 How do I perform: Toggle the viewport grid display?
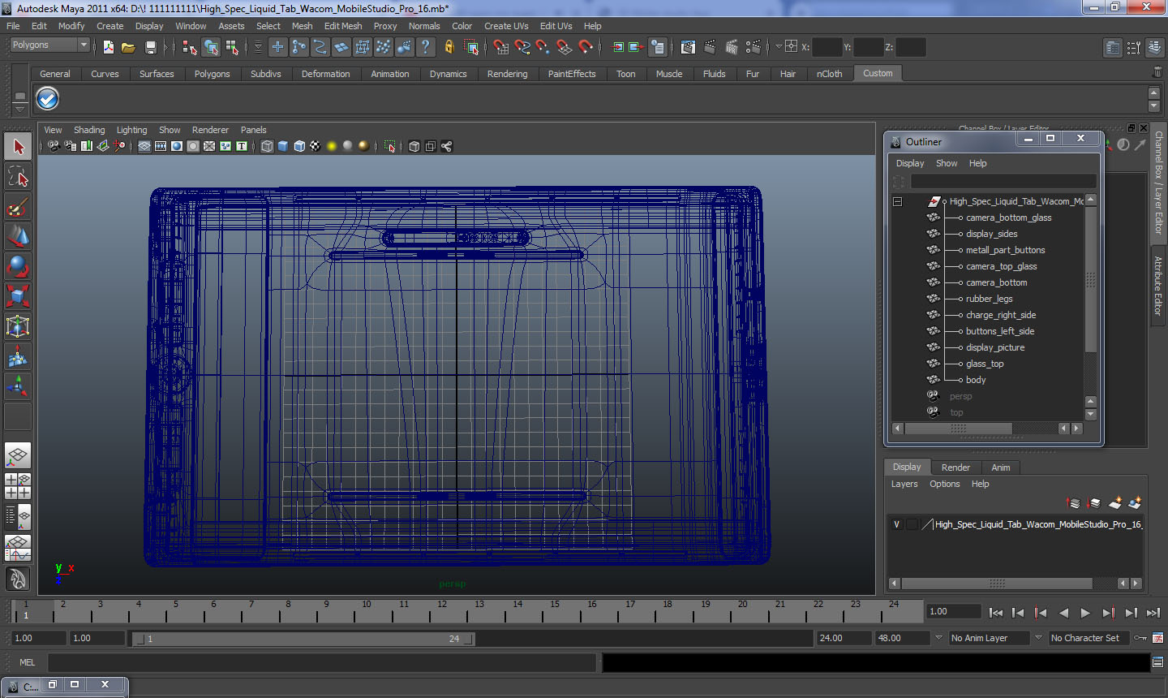tap(144, 146)
